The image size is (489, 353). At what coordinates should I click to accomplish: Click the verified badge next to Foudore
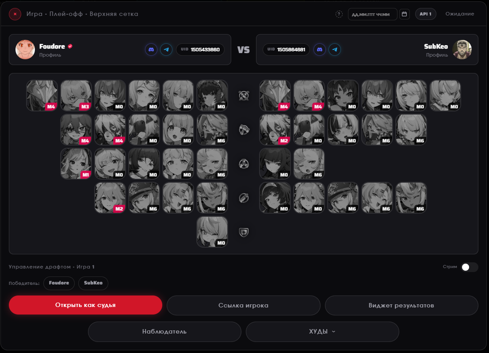(x=70, y=46)
